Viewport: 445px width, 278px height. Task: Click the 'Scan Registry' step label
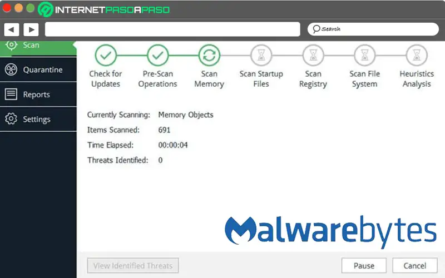click(x=313, y=79)
